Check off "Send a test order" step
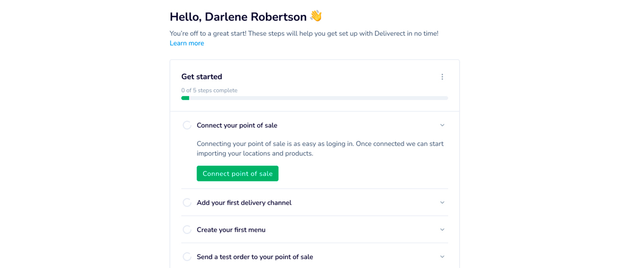Screen dimensions: 625x268 click(x=187, y=256)
